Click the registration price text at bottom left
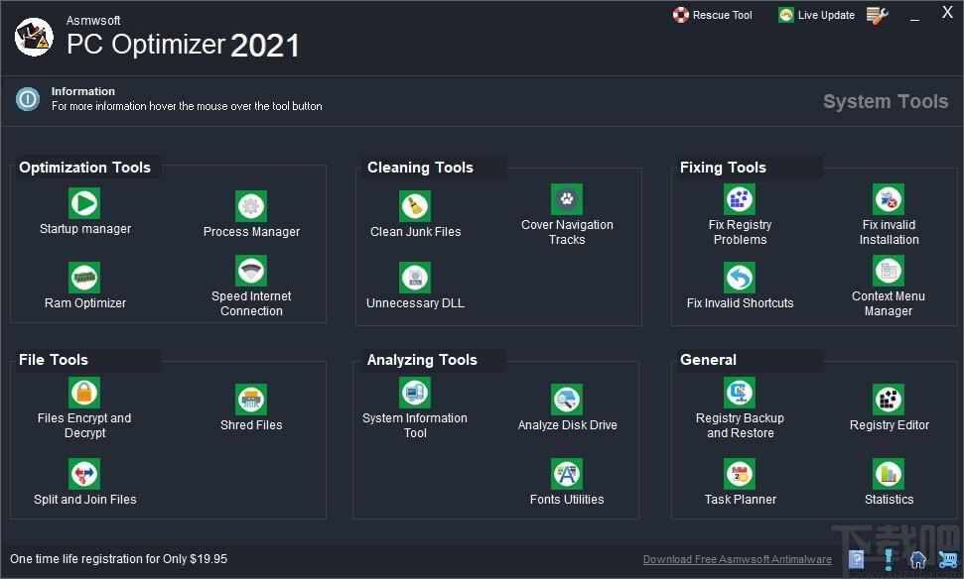This screenshot has width=964, height=579. click(119, 559)
